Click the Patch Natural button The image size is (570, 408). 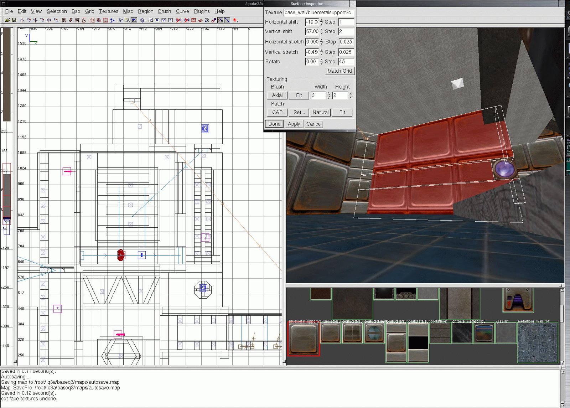click(x=321, y=112)
